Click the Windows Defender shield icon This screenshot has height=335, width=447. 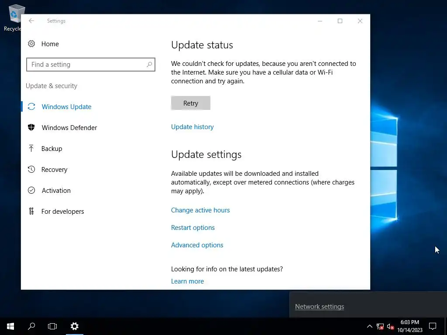point(31,127)
